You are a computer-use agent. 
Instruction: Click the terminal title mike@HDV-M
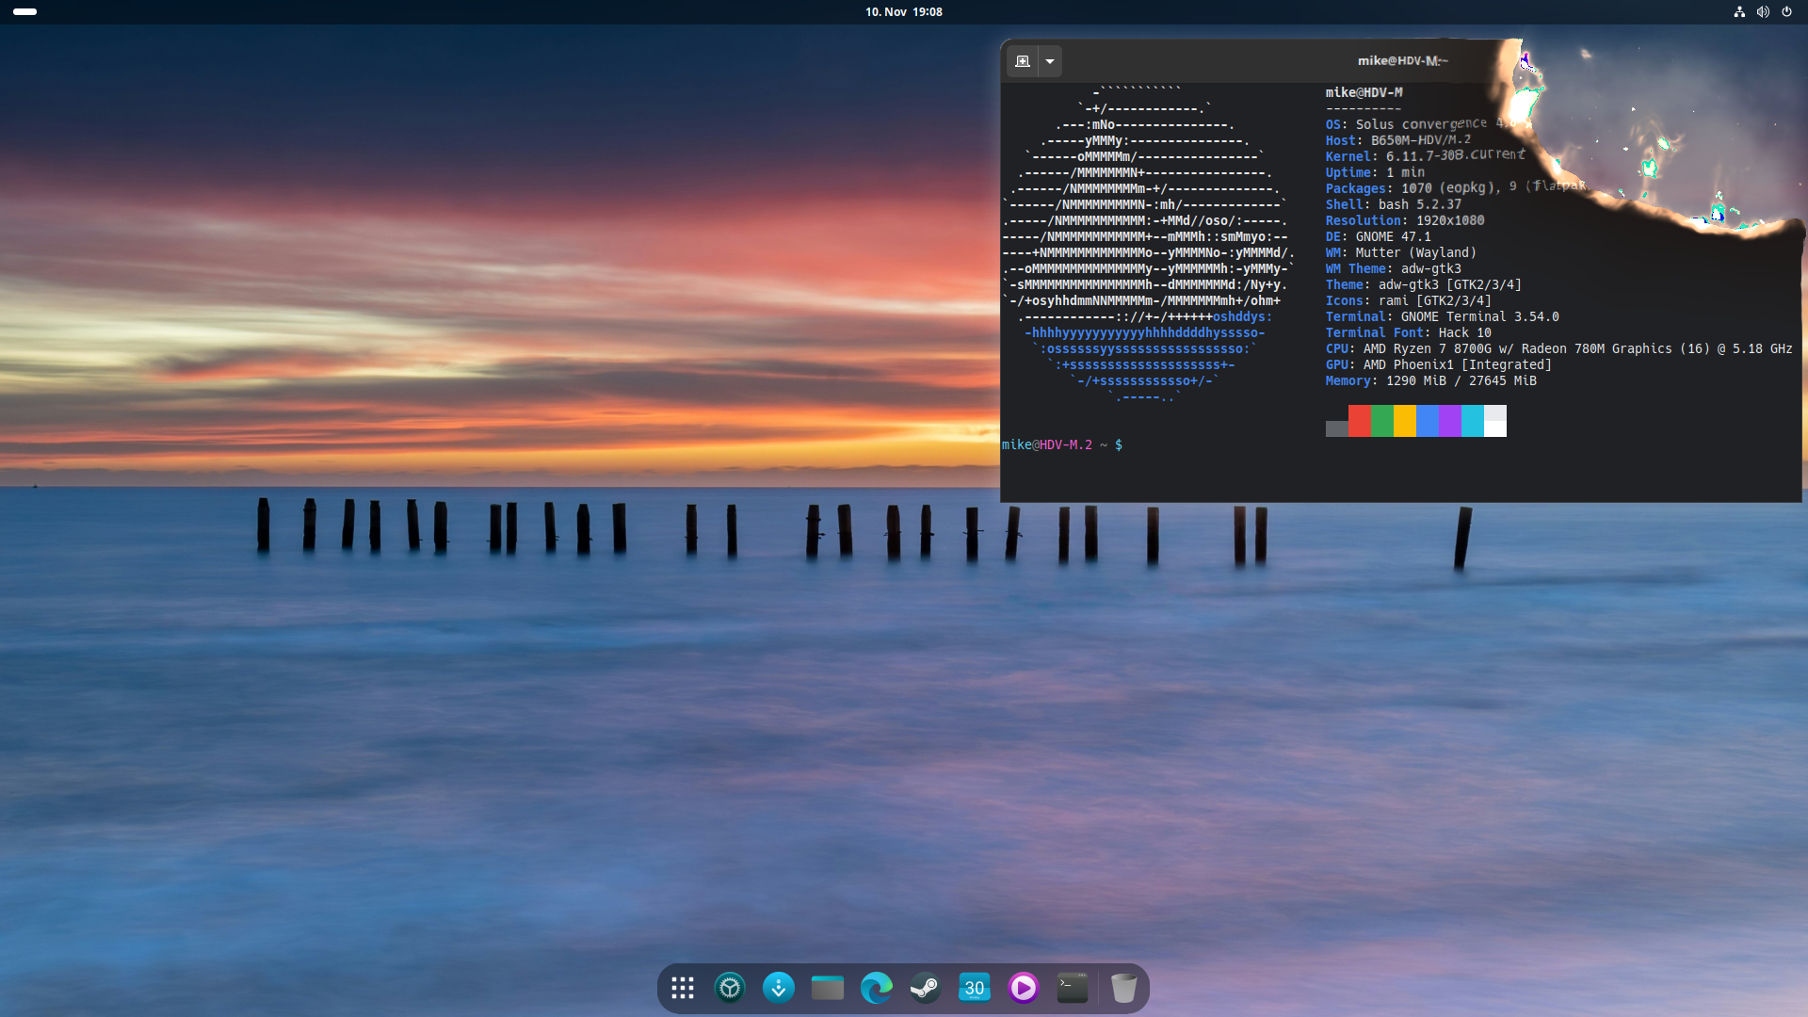click(1402, 61)
